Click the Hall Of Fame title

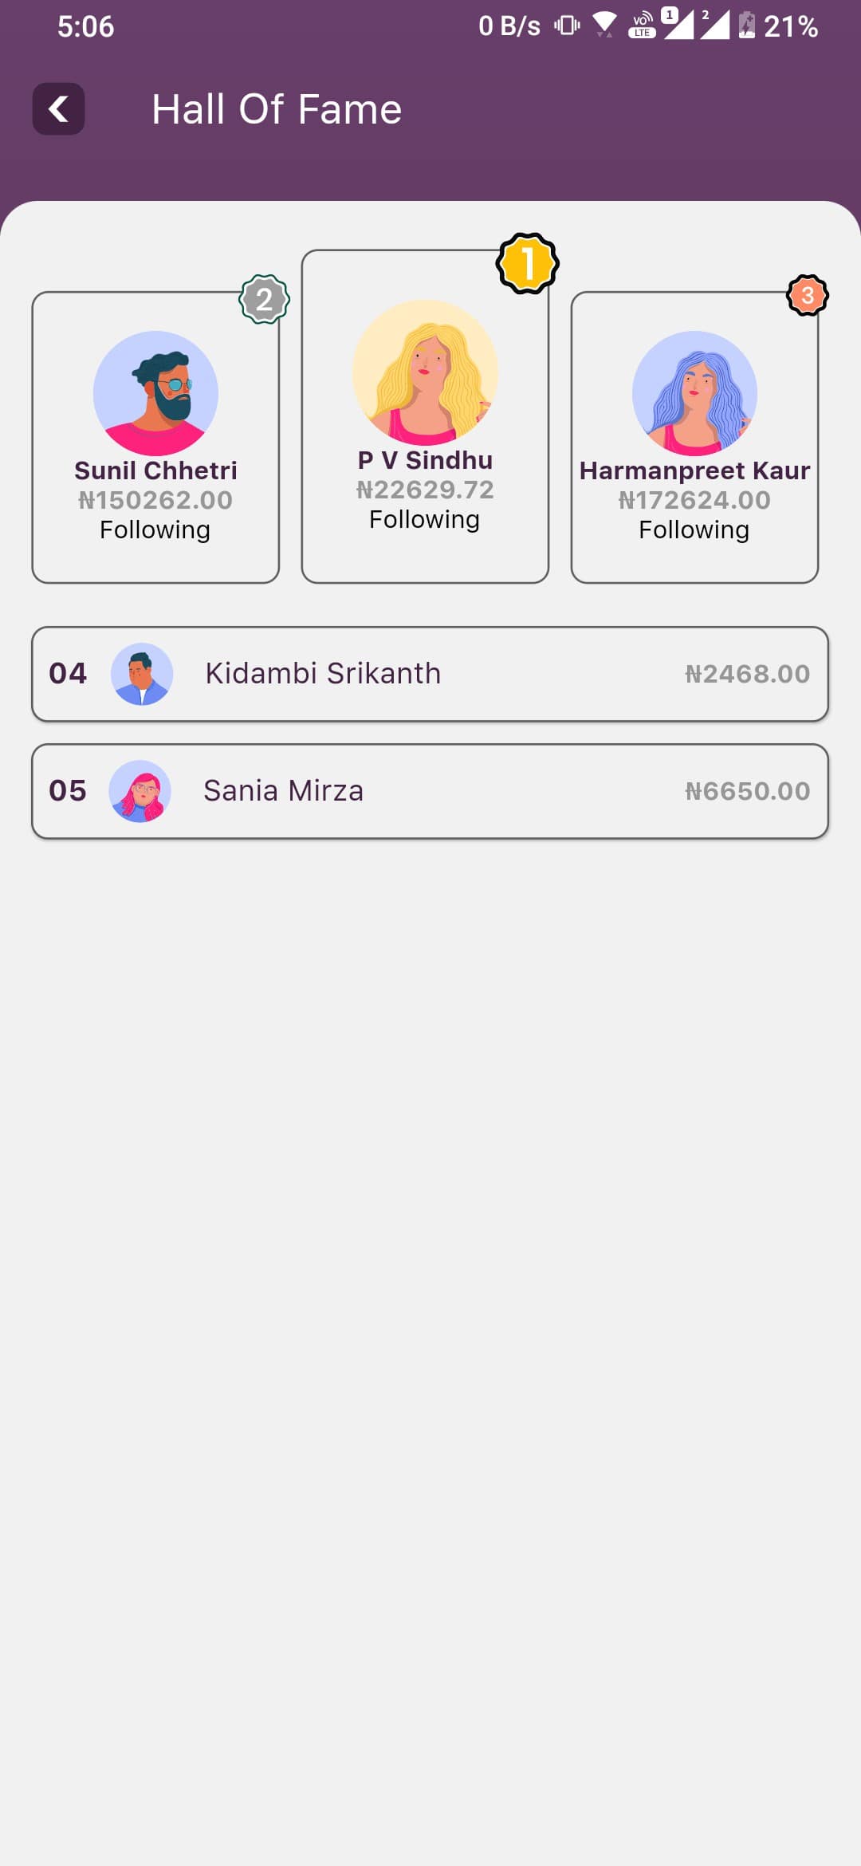pos(277,109)
